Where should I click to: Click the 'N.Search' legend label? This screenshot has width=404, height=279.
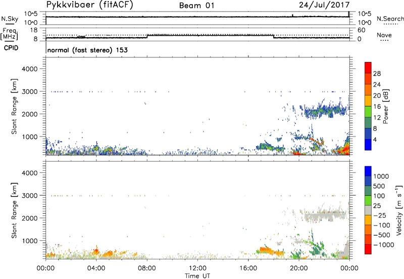[x=390, y=19]
